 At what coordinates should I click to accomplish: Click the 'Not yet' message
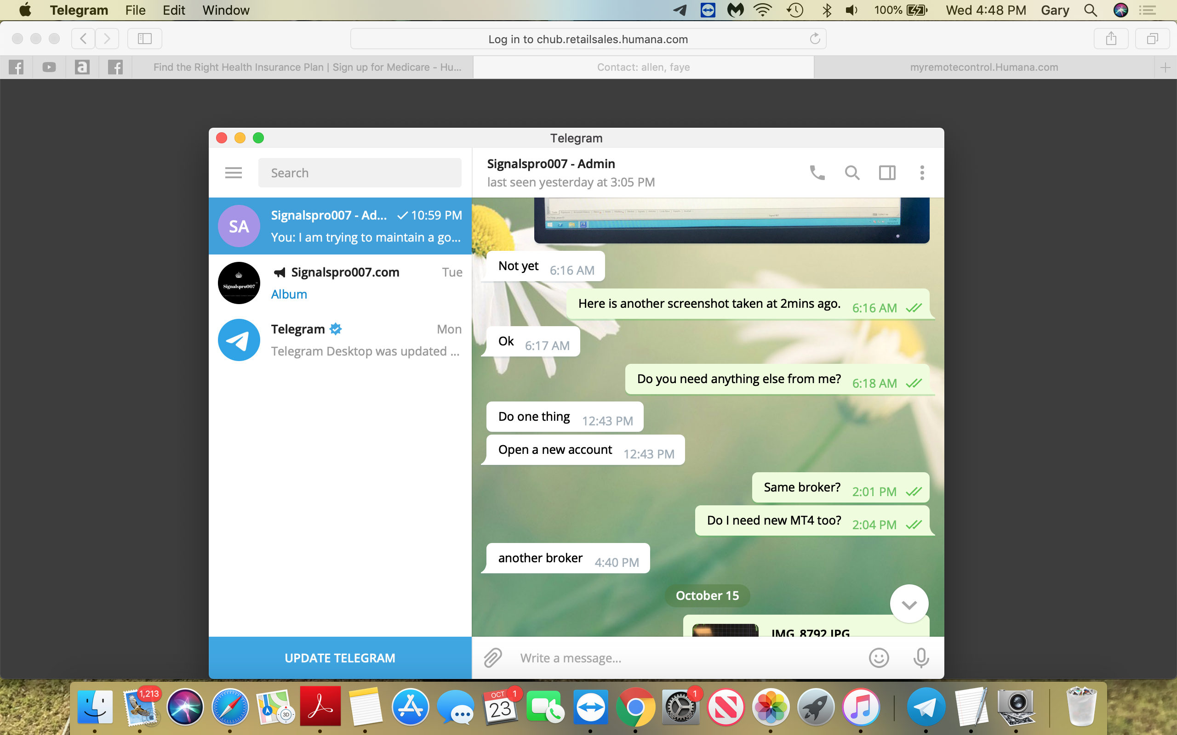pyautogui.click(x=545, y=266)
